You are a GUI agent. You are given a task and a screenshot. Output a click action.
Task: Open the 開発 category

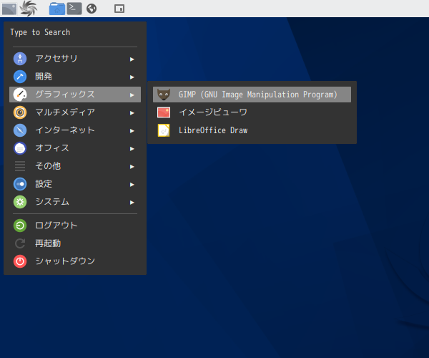coord(75,77)
